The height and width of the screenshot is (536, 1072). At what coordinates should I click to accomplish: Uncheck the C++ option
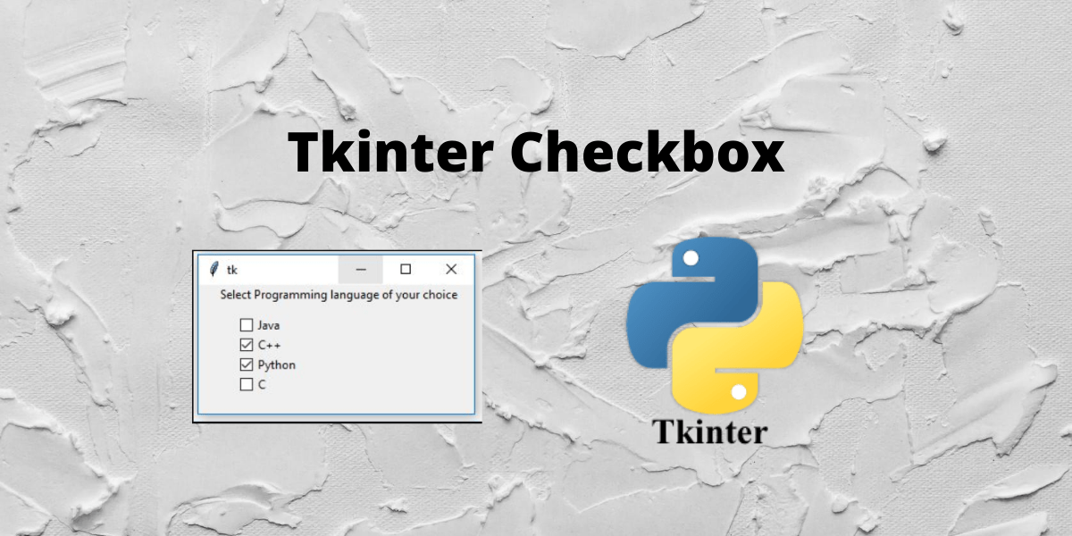(246, 345)
